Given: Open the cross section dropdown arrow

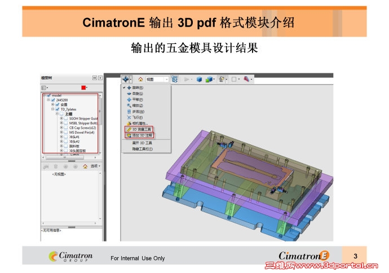Looking at the screenshot, I should tap(251, 80).
